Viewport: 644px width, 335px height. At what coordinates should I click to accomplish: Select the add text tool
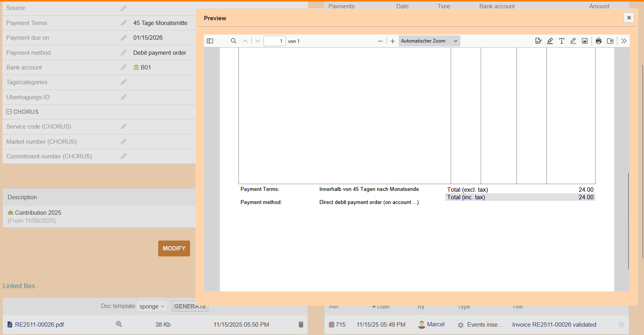[561, 41]
